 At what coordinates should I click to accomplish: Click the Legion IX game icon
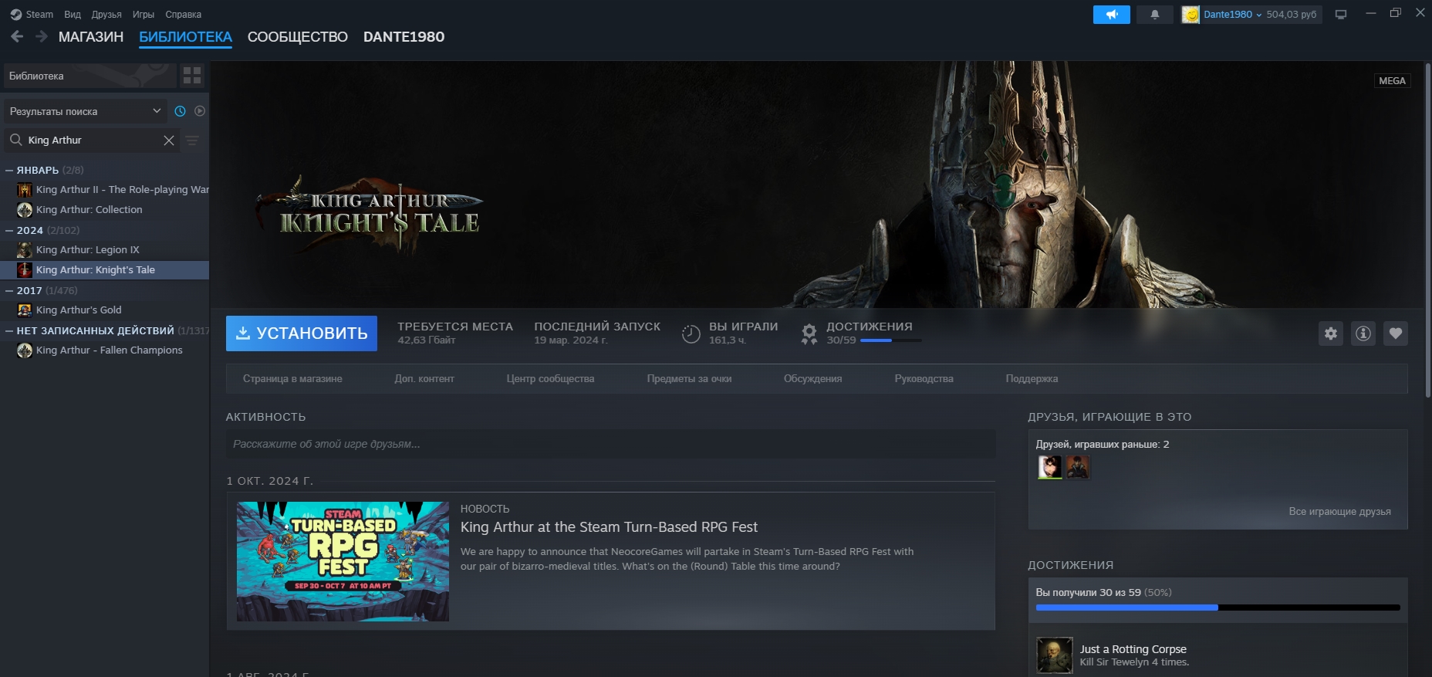point(25,250)
